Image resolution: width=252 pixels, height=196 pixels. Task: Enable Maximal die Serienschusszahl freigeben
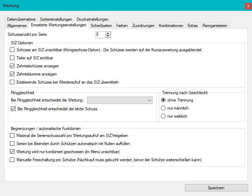[13, 135]
